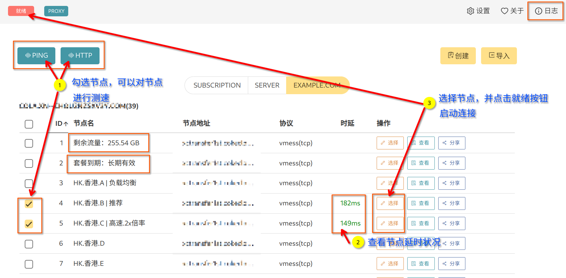Click the 节点名 column header
Screen dimensions: 566x278
pos(84,123)
